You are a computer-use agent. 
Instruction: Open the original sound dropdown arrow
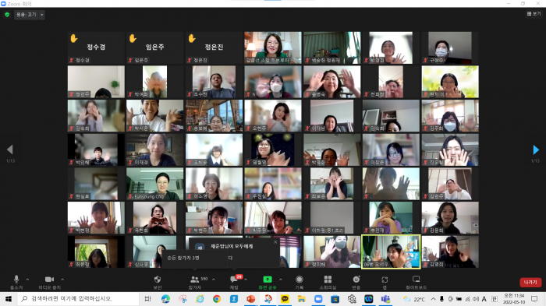pos(42,15)
